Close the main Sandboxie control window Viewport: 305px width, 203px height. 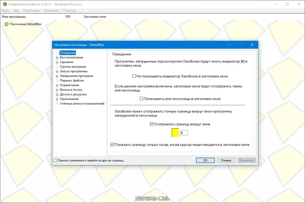(299, 4)
